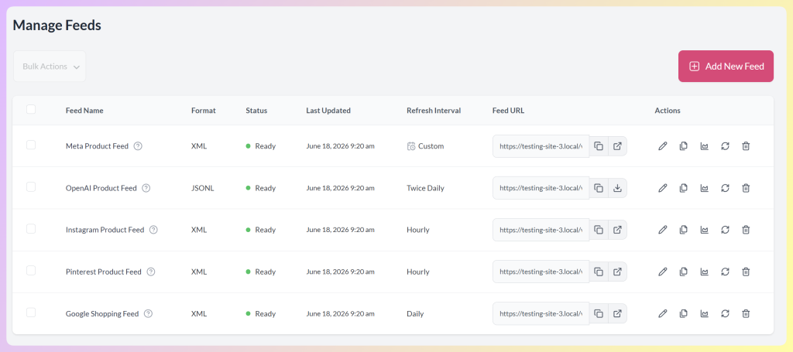
Task: Click the Daily refresh interval value
Action: pos(415,313)
